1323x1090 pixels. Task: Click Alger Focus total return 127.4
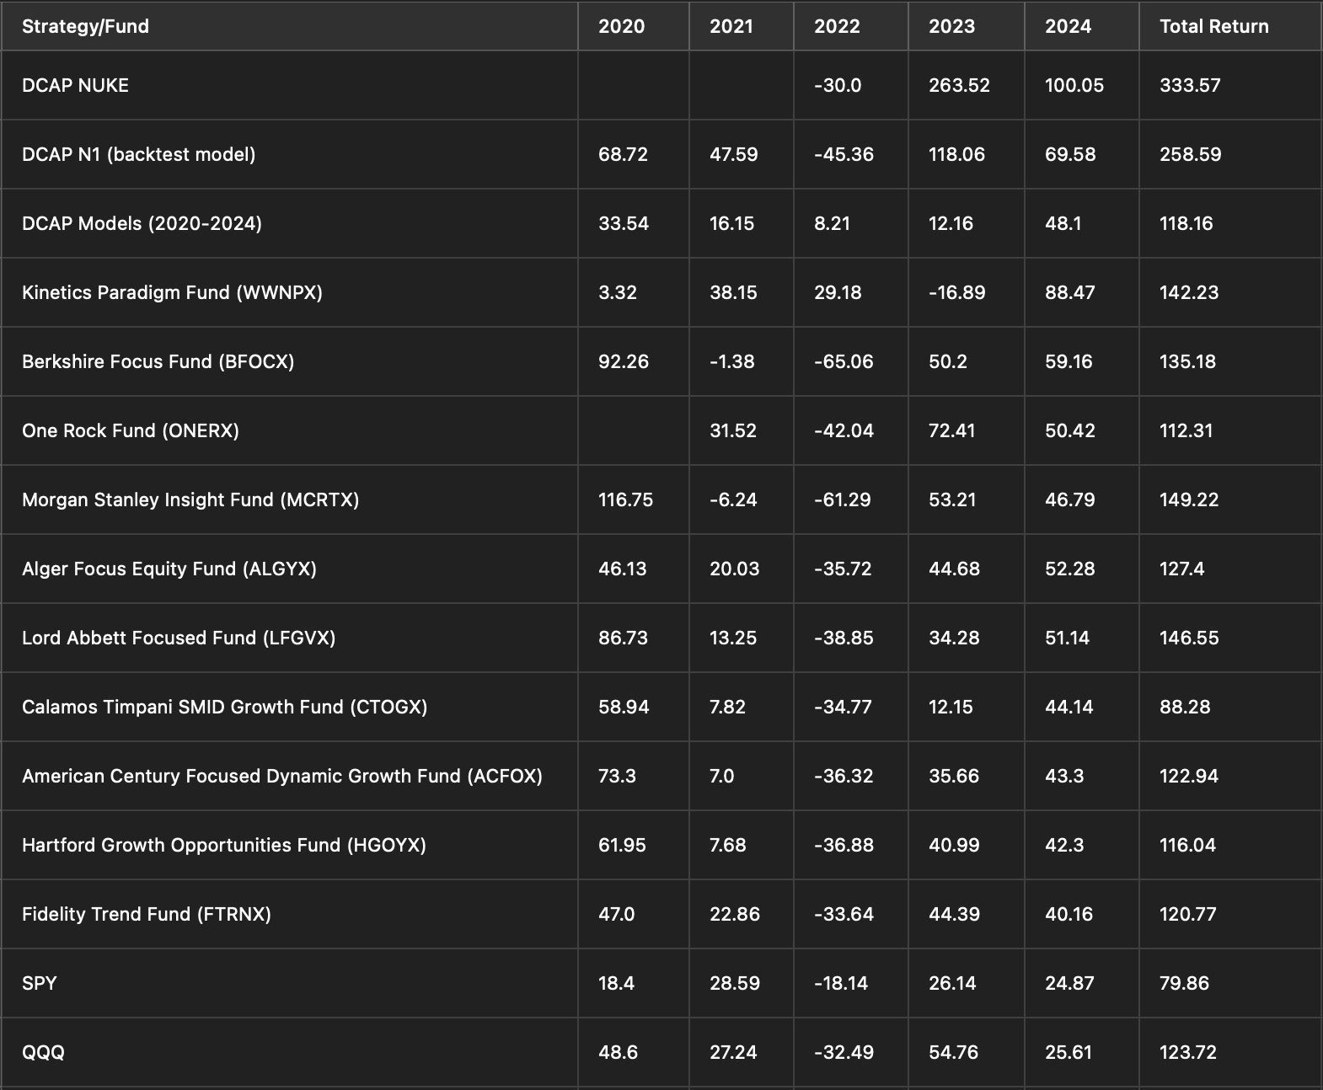(x=1181, y=569)
